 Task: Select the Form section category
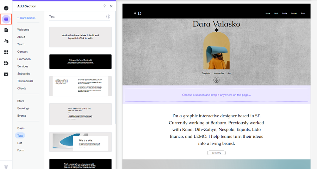point(21,150)
